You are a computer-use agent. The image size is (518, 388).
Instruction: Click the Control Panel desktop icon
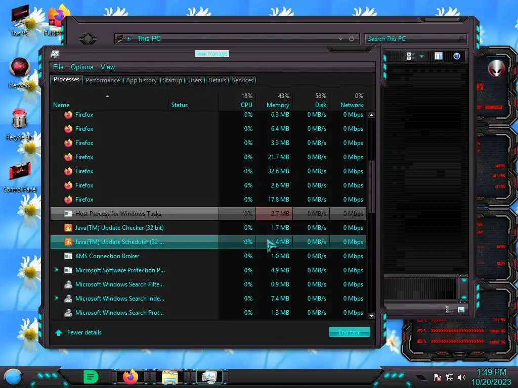coord(20,177)
